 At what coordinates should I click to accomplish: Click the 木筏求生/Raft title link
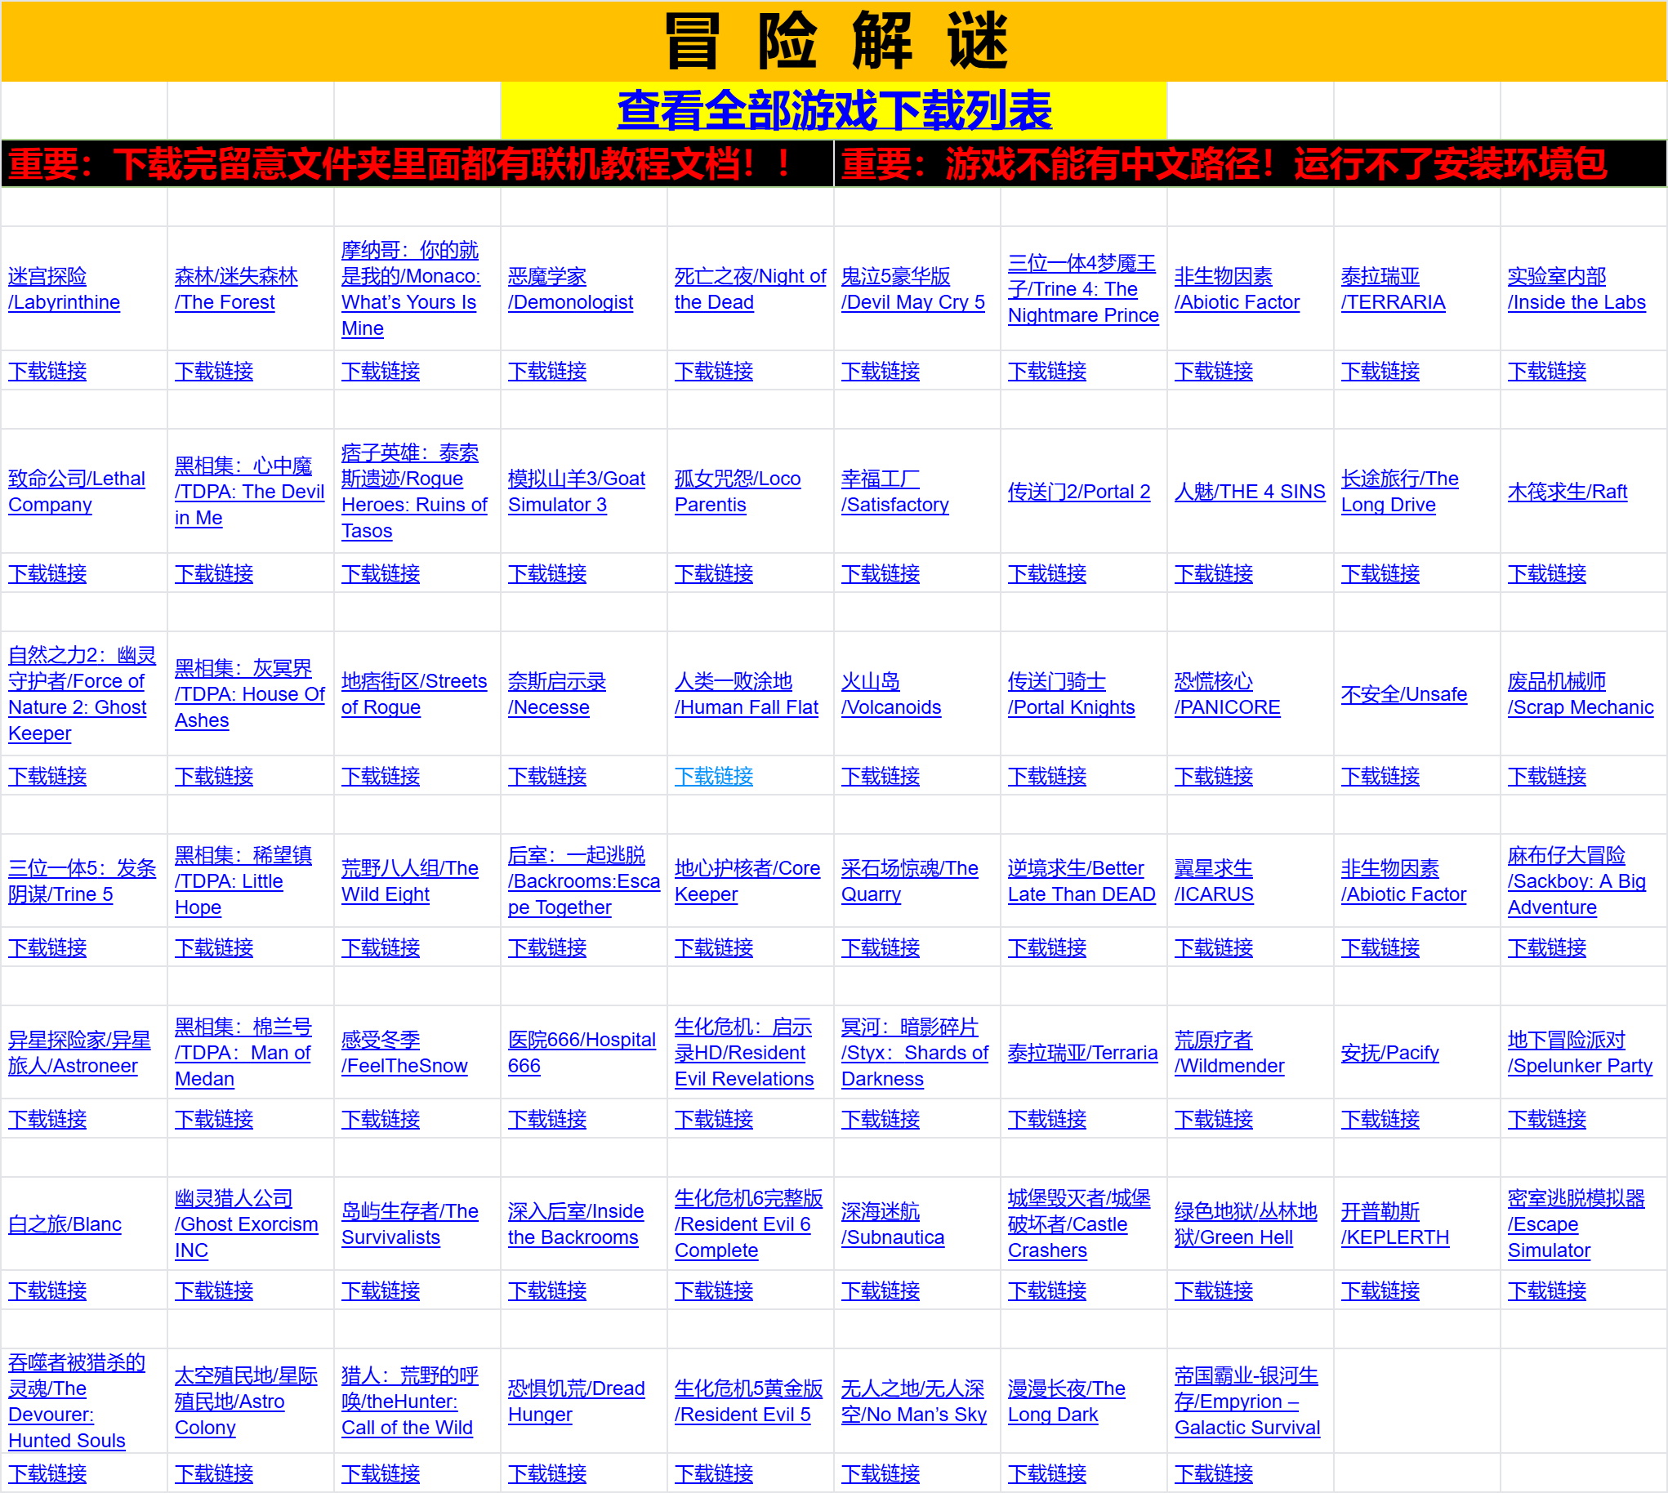1567,492
